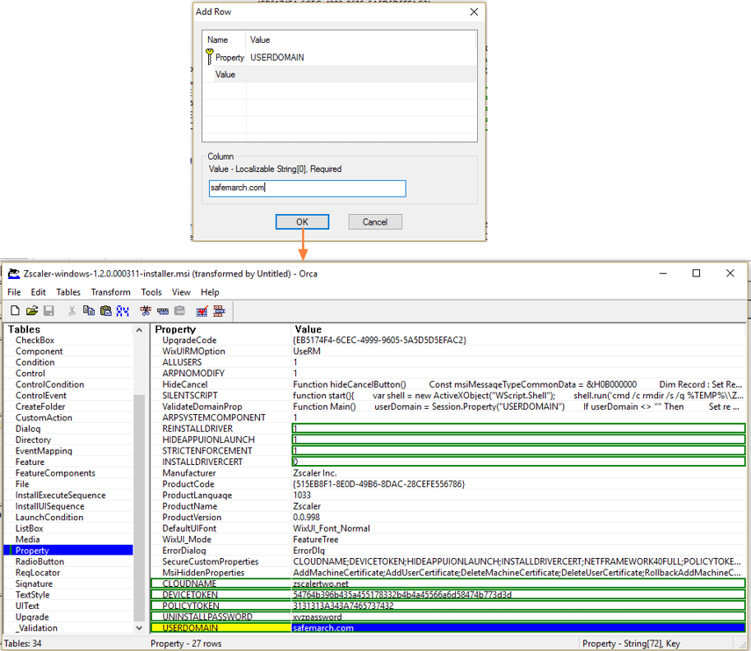Click the validate-tables icon with red checkmark
The height and width of the screenshot is (651, 751).
202,311
